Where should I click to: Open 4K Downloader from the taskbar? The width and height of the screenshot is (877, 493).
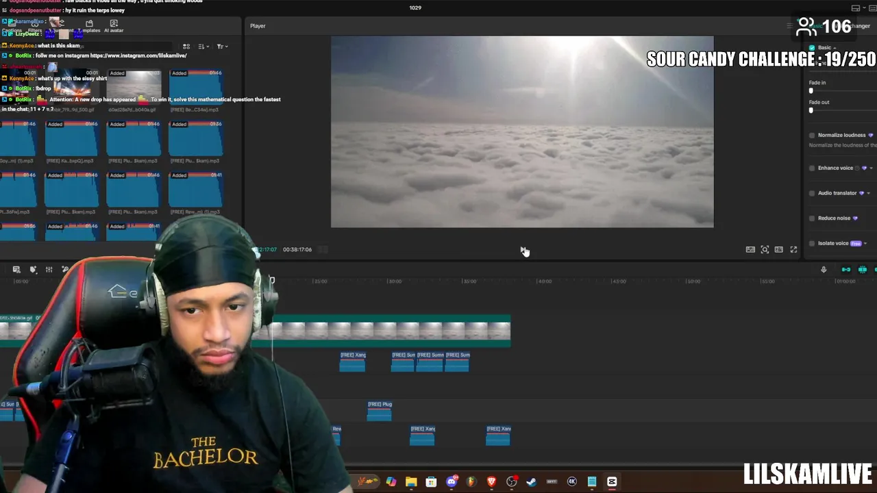571,482
